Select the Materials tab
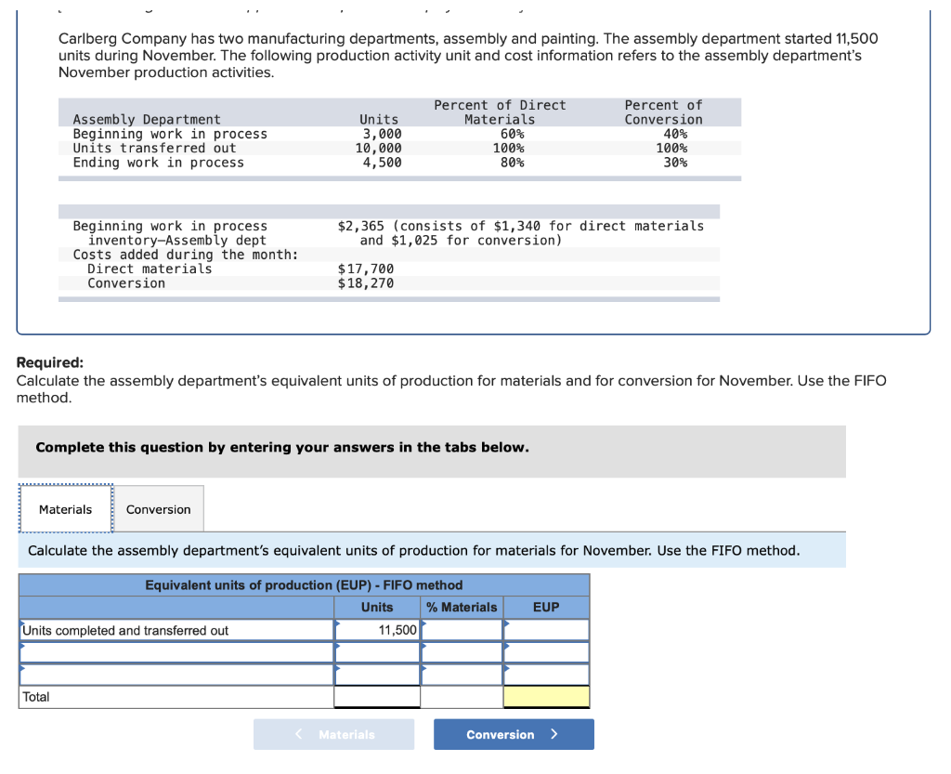 click(x=65, y=508)
